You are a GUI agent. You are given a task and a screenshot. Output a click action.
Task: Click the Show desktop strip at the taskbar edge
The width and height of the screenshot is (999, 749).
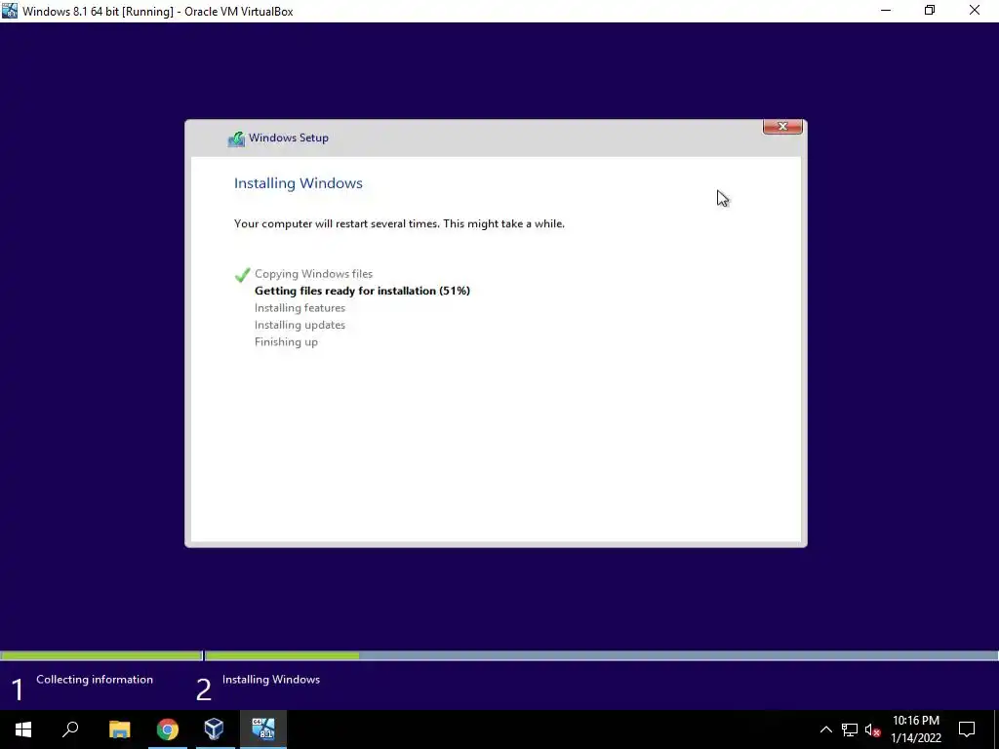point(996,729)
